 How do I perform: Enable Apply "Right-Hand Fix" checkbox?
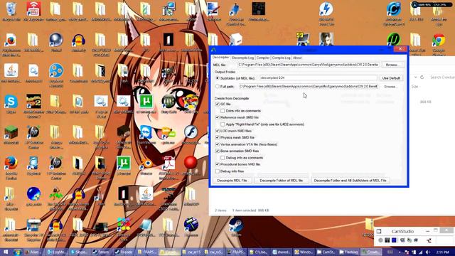(x=223, y=124)
